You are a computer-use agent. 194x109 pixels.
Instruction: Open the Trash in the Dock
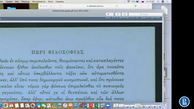coord(164,105)
